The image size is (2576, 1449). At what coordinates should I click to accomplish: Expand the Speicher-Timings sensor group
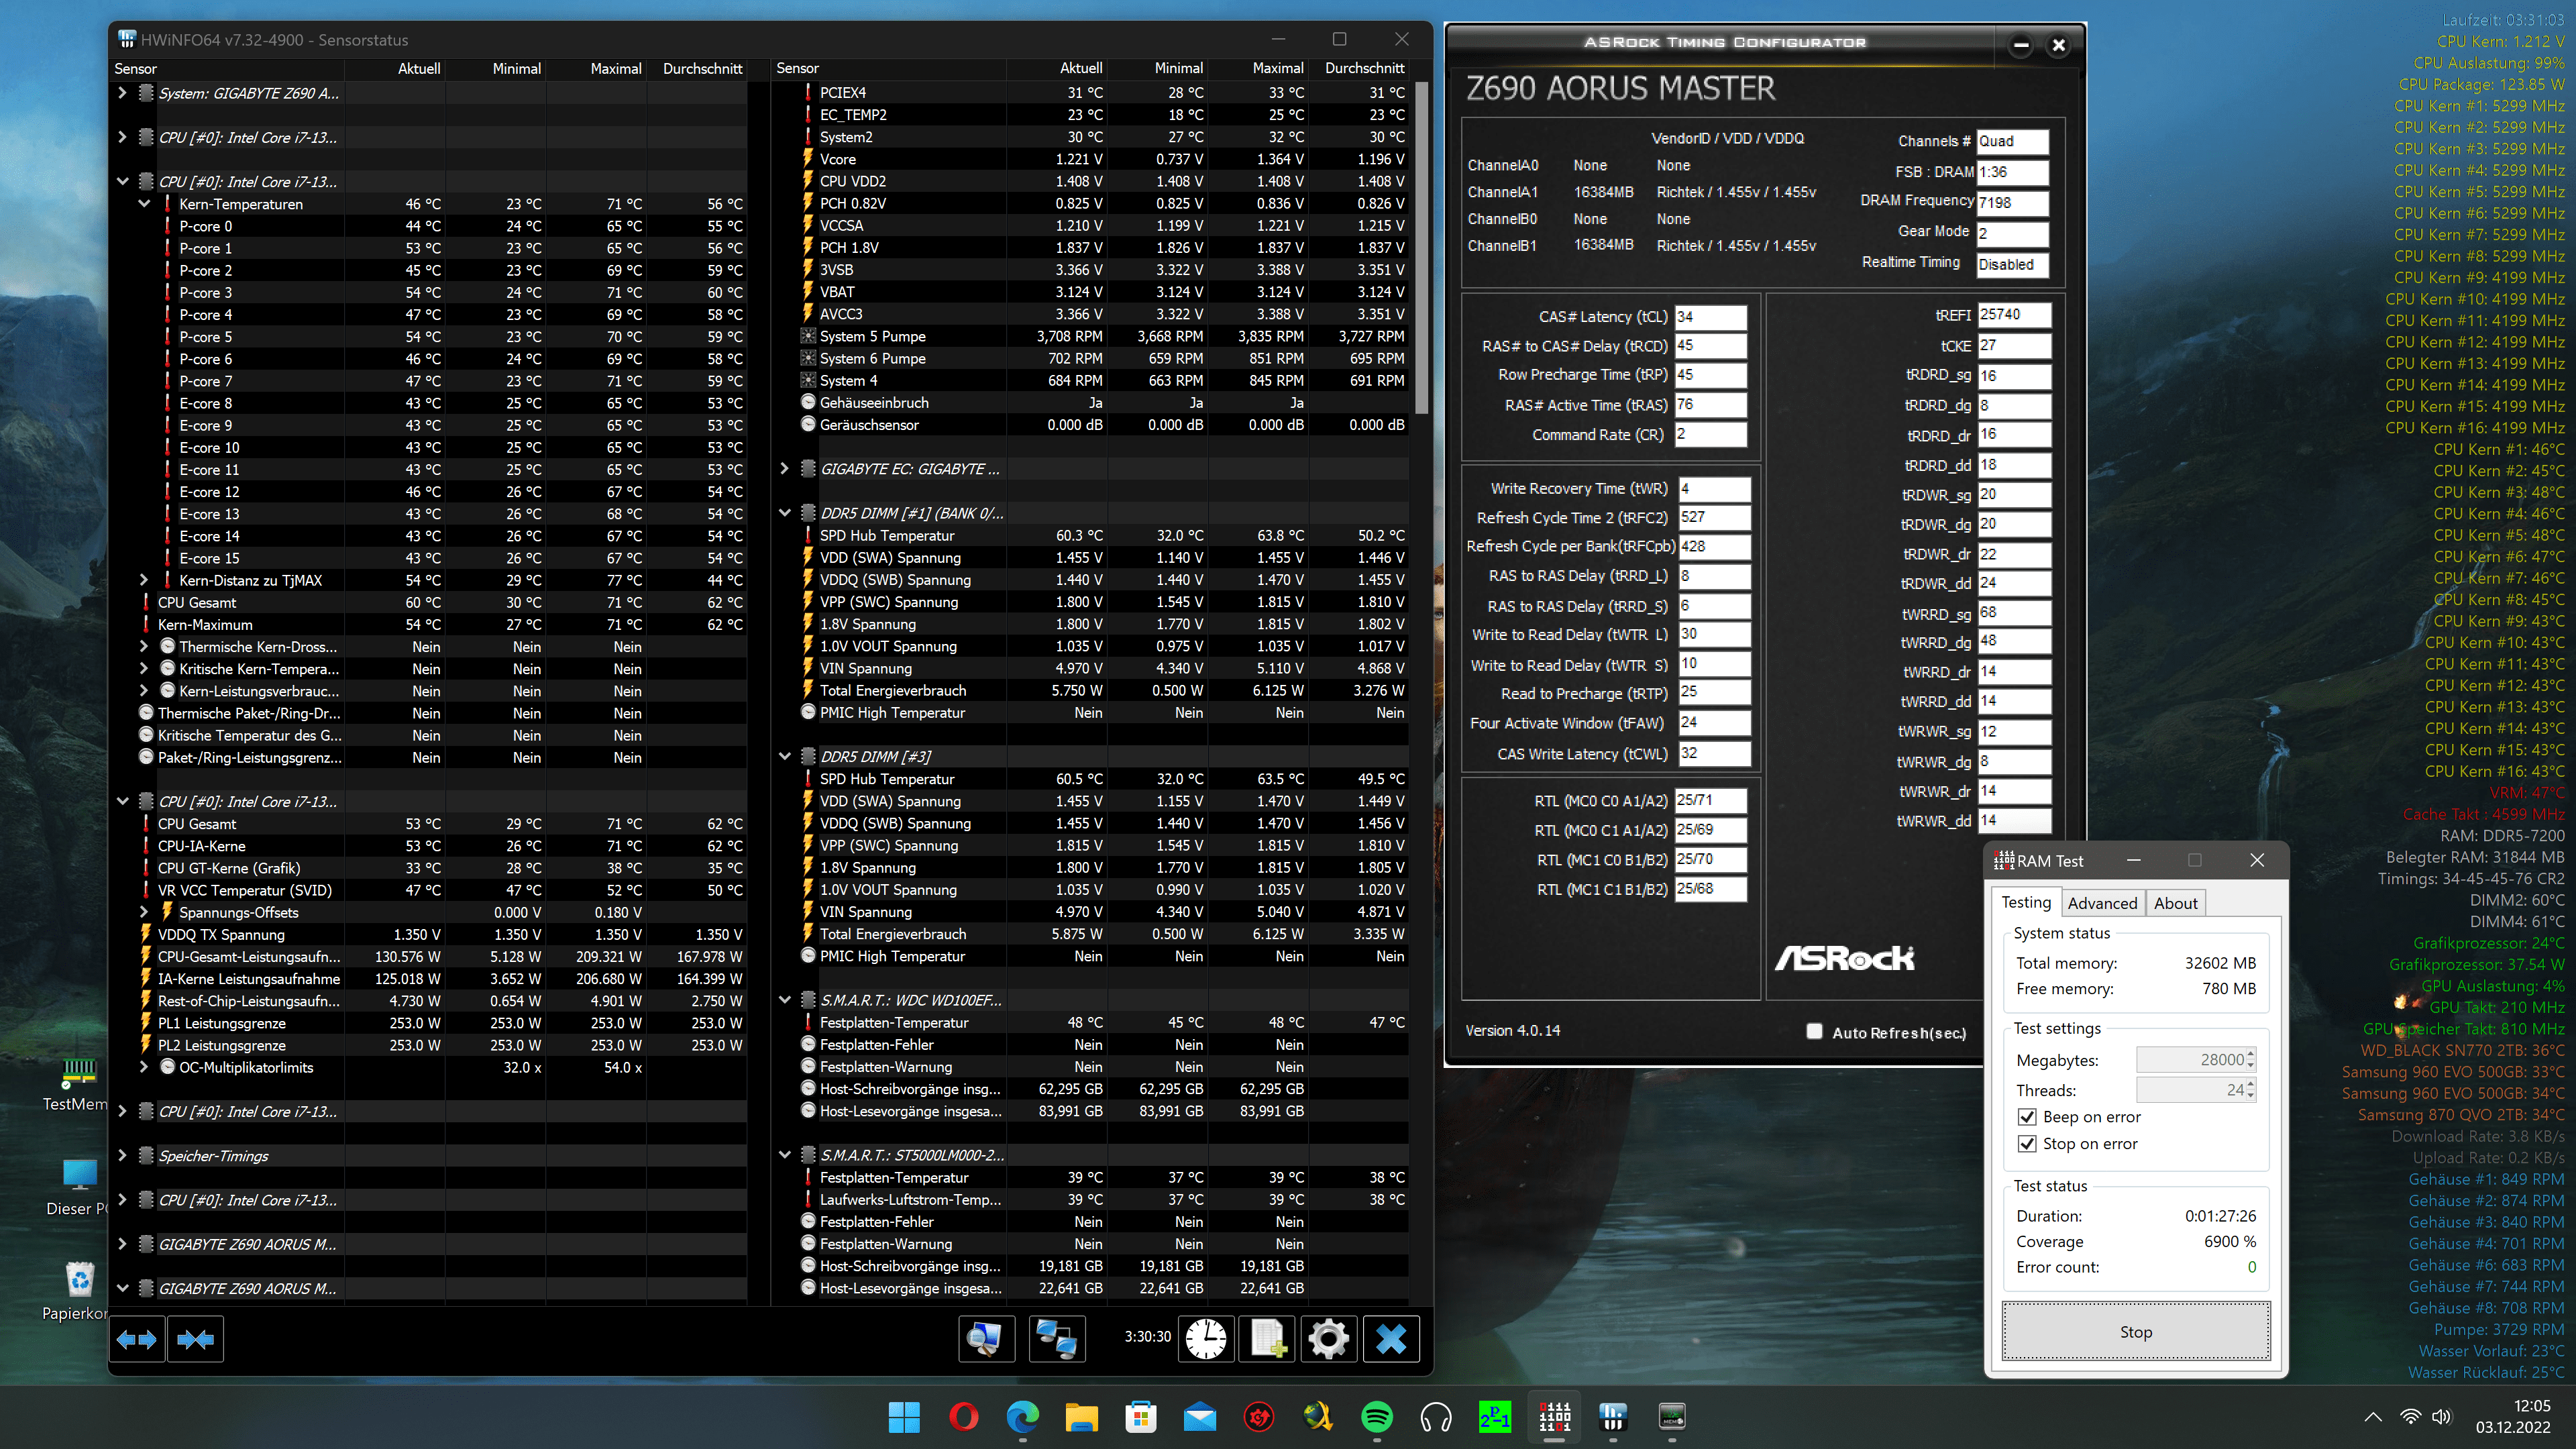(122, 1156)
